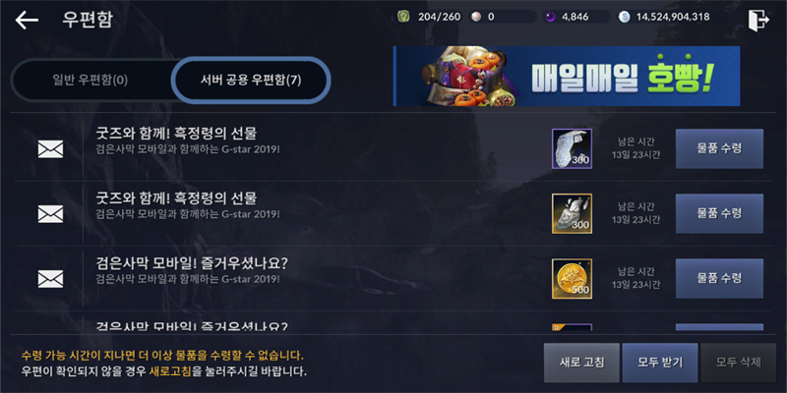Click 모두 받기 to receive all
This screenshot has height=393, width=787.
coord(660,363)
